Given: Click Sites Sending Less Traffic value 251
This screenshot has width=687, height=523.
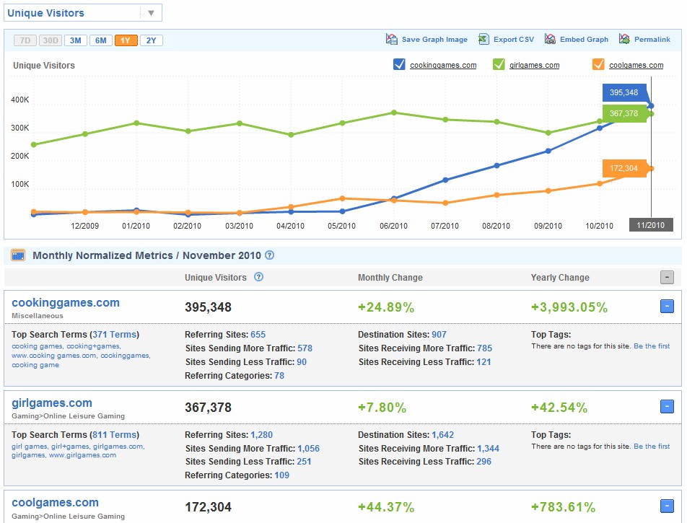Looking at the screenshot, I should (304, 462).
